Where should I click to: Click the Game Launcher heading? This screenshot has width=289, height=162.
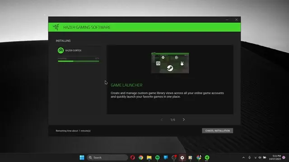(126, 85)
